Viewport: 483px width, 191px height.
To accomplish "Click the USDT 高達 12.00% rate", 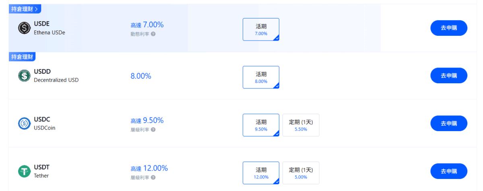I will click(x=149, y=168).
